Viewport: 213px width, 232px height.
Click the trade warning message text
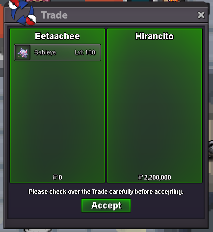(x=106, y=192)
